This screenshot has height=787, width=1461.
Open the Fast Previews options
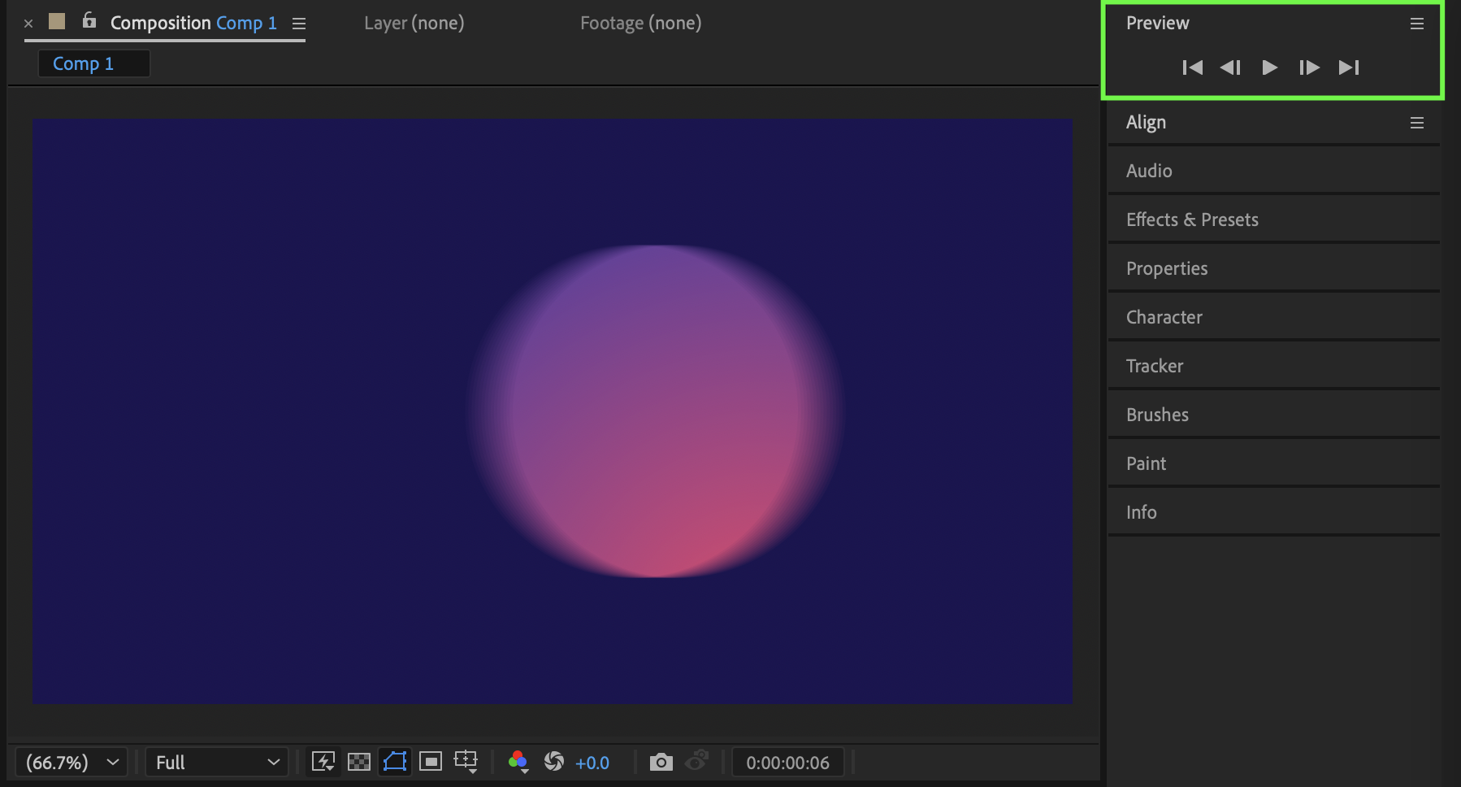pyautogui.click(x=323, y=762)
